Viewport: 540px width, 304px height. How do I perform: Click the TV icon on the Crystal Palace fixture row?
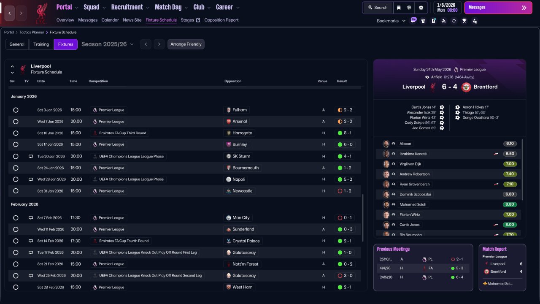[31, 241]
